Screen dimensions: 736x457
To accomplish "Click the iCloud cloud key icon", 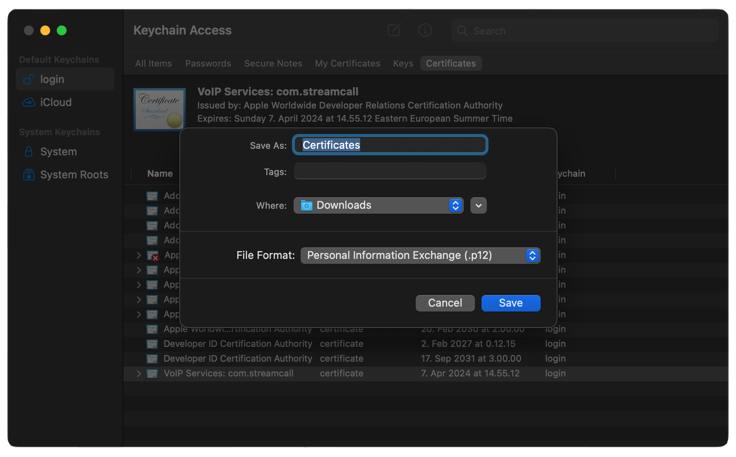I will 28,102.
